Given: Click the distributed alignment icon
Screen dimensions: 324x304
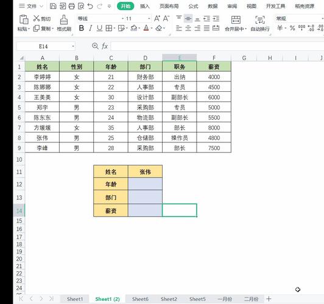Looking at the screenshot, I should (x=216, y=28).
